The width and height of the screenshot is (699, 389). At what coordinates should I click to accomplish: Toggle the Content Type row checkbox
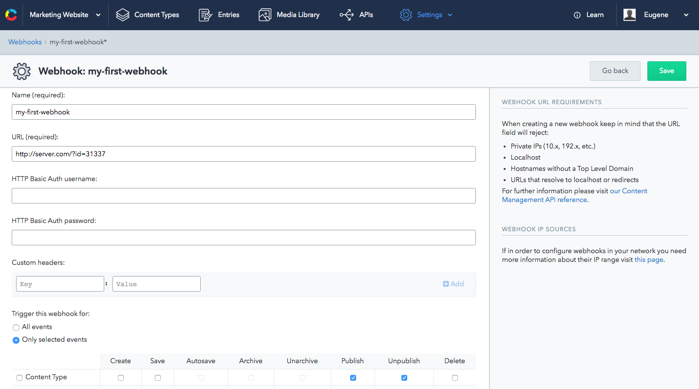coord(19,378)
